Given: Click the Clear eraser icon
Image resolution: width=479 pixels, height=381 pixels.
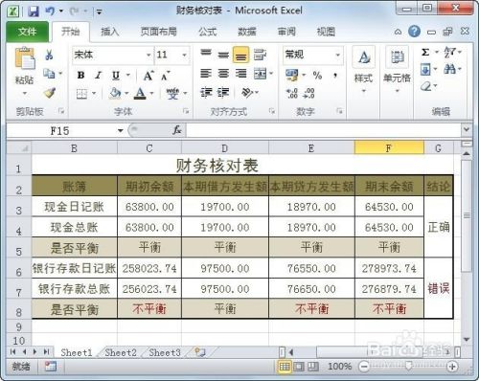Looking at the screenshot, I should [426, 86].
